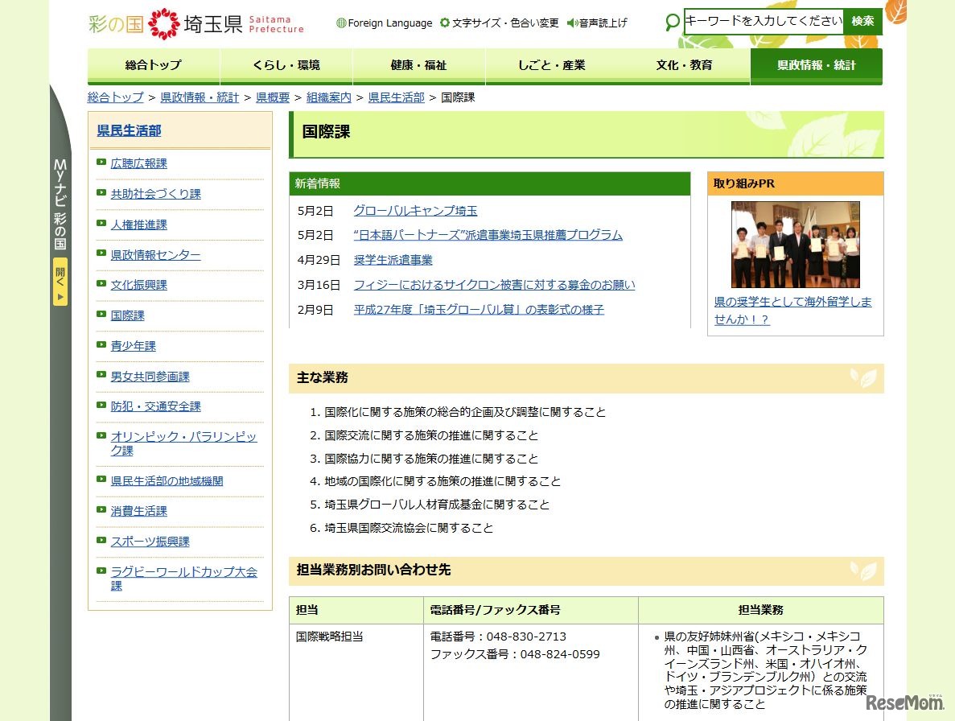Open the グローバルキャンプ埼玉 news link
The image size is (955, 721).
(x=415, y=210)
